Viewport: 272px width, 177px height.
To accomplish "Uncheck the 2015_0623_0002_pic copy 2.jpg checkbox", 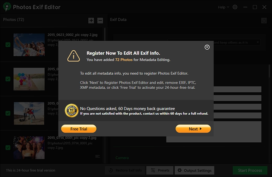I will click(x=8, y=45).
